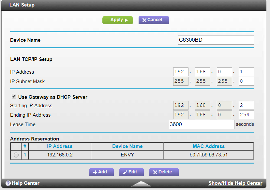Click the Device Name input field
Viewport: 270px width, 190px height.
216,40
